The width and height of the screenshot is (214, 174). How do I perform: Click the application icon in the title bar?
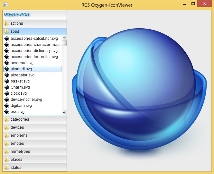point(5,5)
